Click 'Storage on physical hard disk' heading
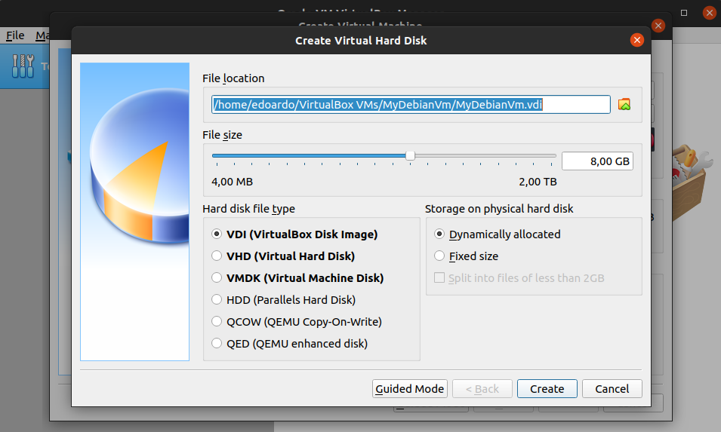 pyautogui.click(x=499, y=209)
